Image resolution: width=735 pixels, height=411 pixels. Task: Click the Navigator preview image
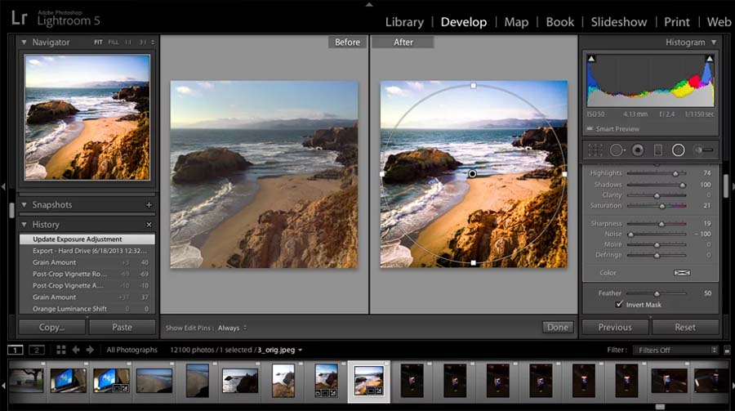[x=87, y=118]
